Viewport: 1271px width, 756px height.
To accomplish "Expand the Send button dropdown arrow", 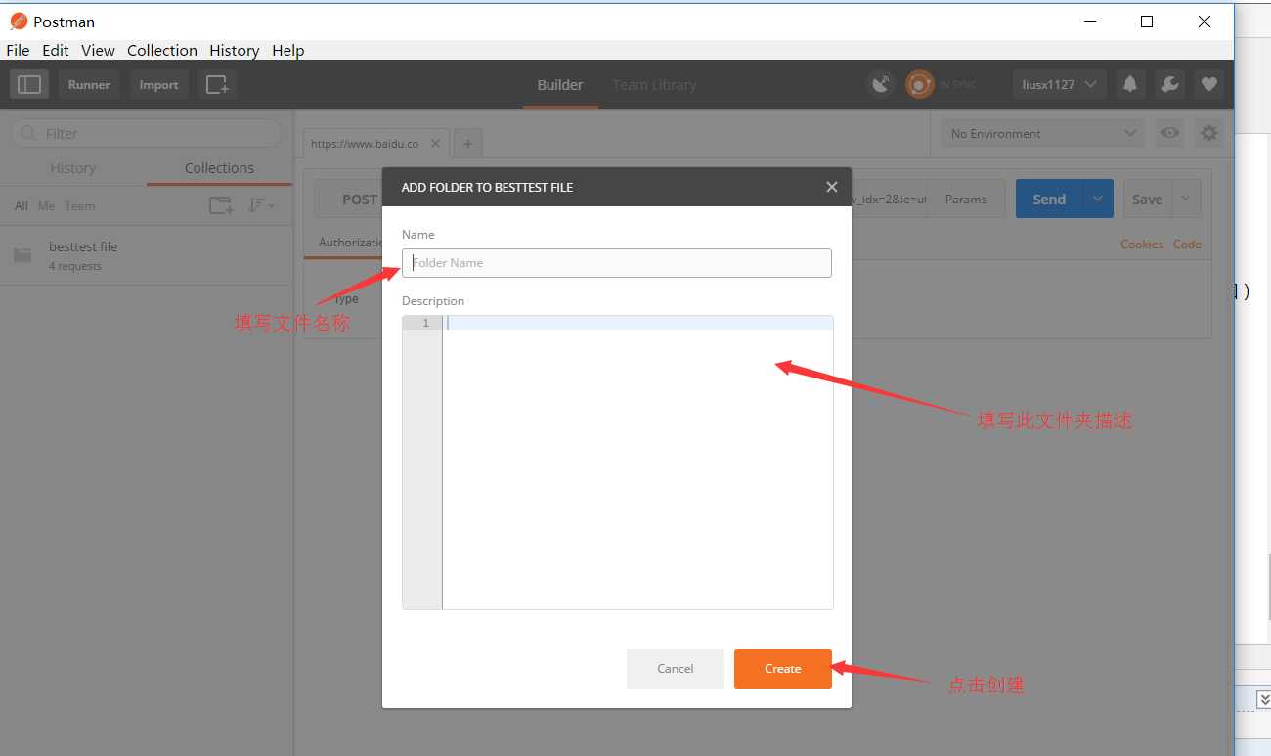I will pyautogui.click(x=1097, y=199).
